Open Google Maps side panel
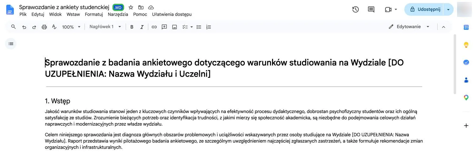Viewport: 475px width, 157px height. tap(466, 98)
